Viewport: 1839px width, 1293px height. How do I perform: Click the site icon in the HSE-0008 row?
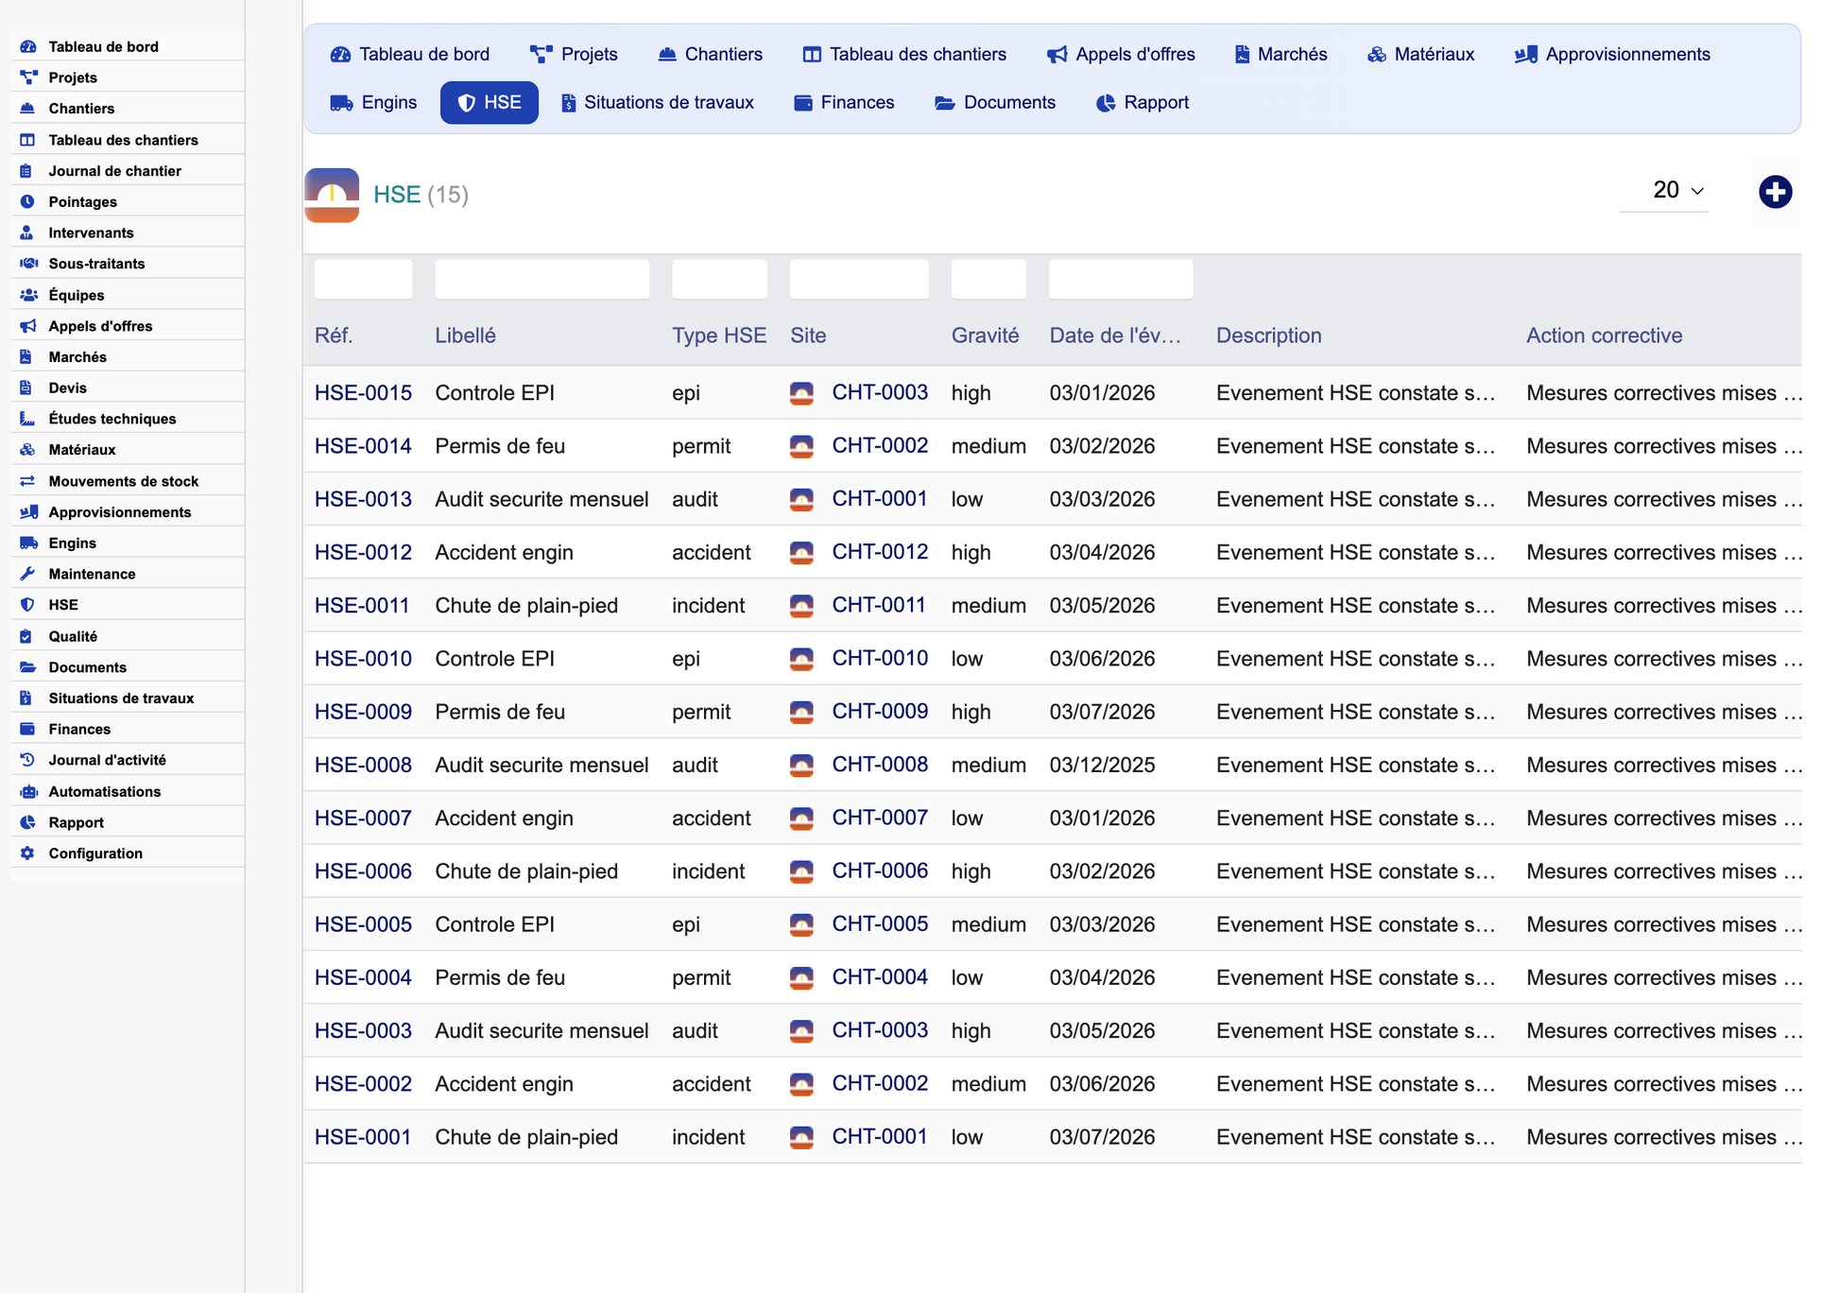click(x=801, y=766)
